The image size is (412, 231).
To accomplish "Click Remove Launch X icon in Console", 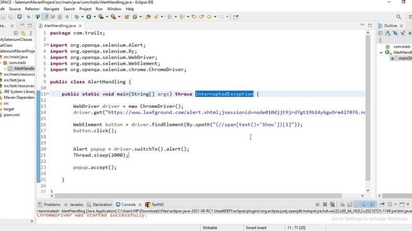I will 324,204.
